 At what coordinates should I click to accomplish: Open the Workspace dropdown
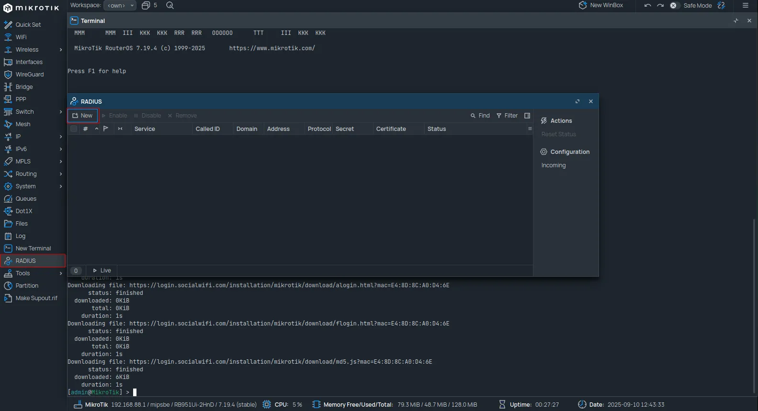pyautogui.click(x=120, y=5)
